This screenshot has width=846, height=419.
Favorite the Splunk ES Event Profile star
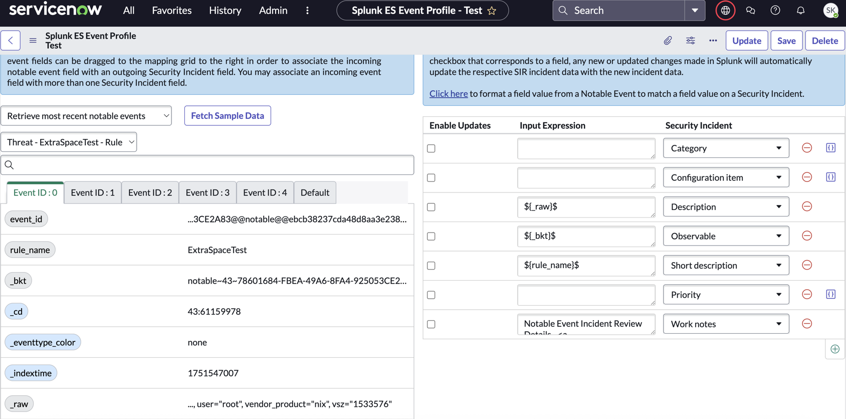(x=492, y=11)
